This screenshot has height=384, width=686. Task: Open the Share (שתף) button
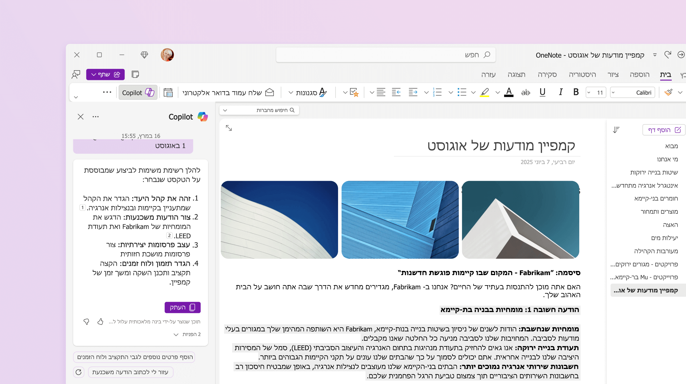point(105,74)
